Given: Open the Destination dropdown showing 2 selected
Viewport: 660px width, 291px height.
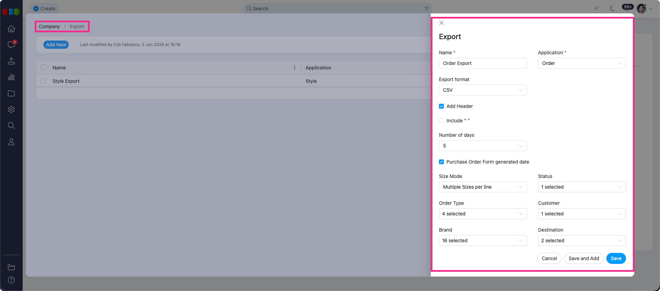Looking at the screenshot, I should [x=582, y=240].
